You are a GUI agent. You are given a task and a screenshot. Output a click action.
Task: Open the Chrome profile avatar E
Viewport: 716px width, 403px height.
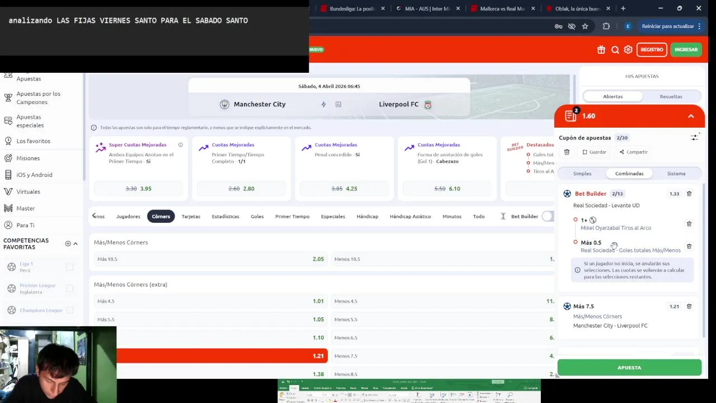(628, 26)
